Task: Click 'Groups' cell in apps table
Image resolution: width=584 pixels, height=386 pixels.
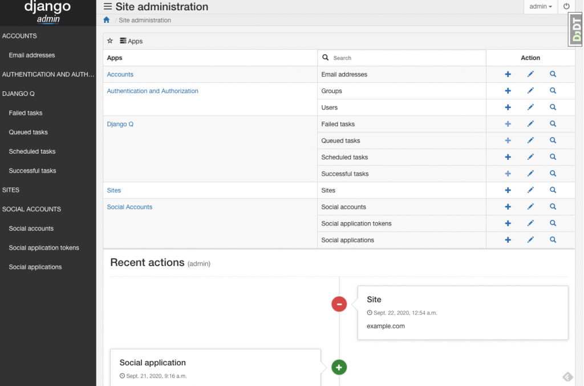Action: pos(401,91)
